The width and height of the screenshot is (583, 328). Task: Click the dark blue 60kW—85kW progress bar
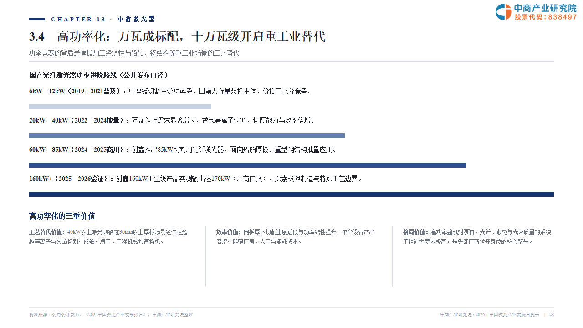tap(248, 165)
